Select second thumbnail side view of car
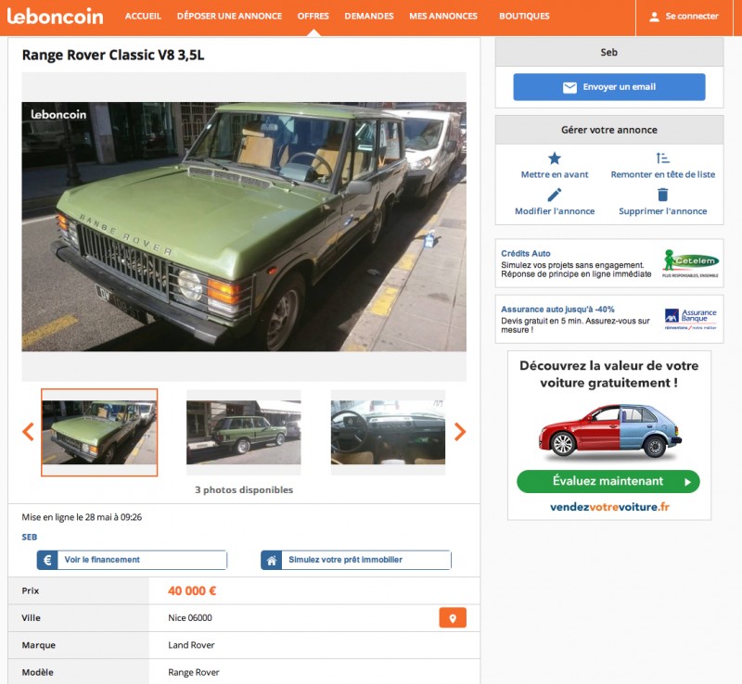 [243, 432]
